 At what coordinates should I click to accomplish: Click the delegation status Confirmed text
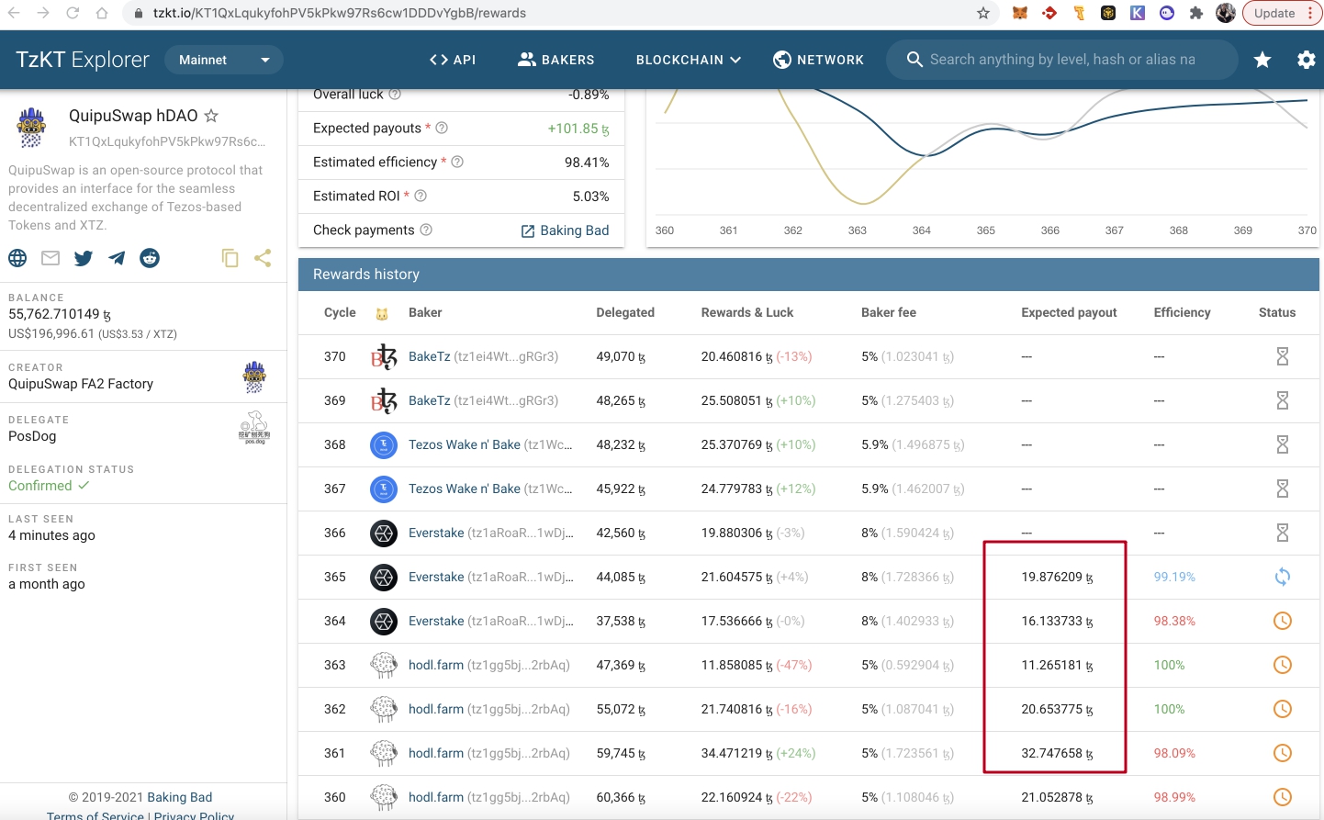tap(40, 486)
